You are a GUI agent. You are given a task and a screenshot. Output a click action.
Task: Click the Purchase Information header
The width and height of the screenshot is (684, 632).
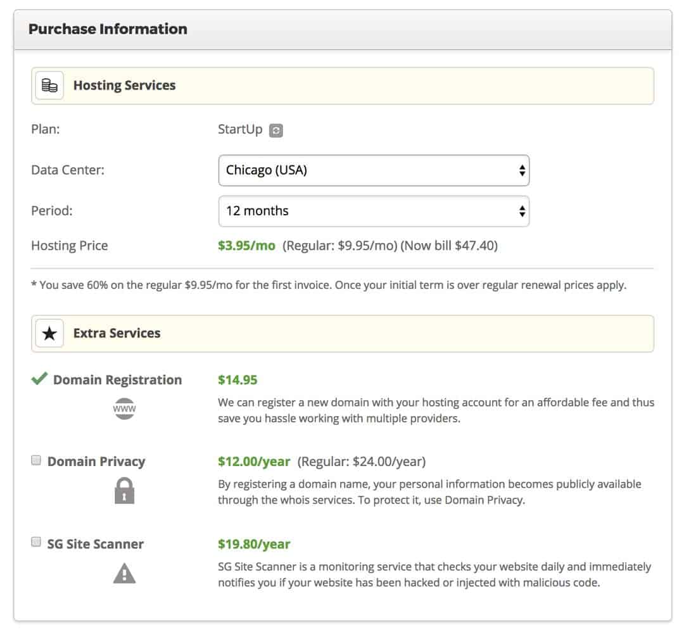tap(106, 28)
